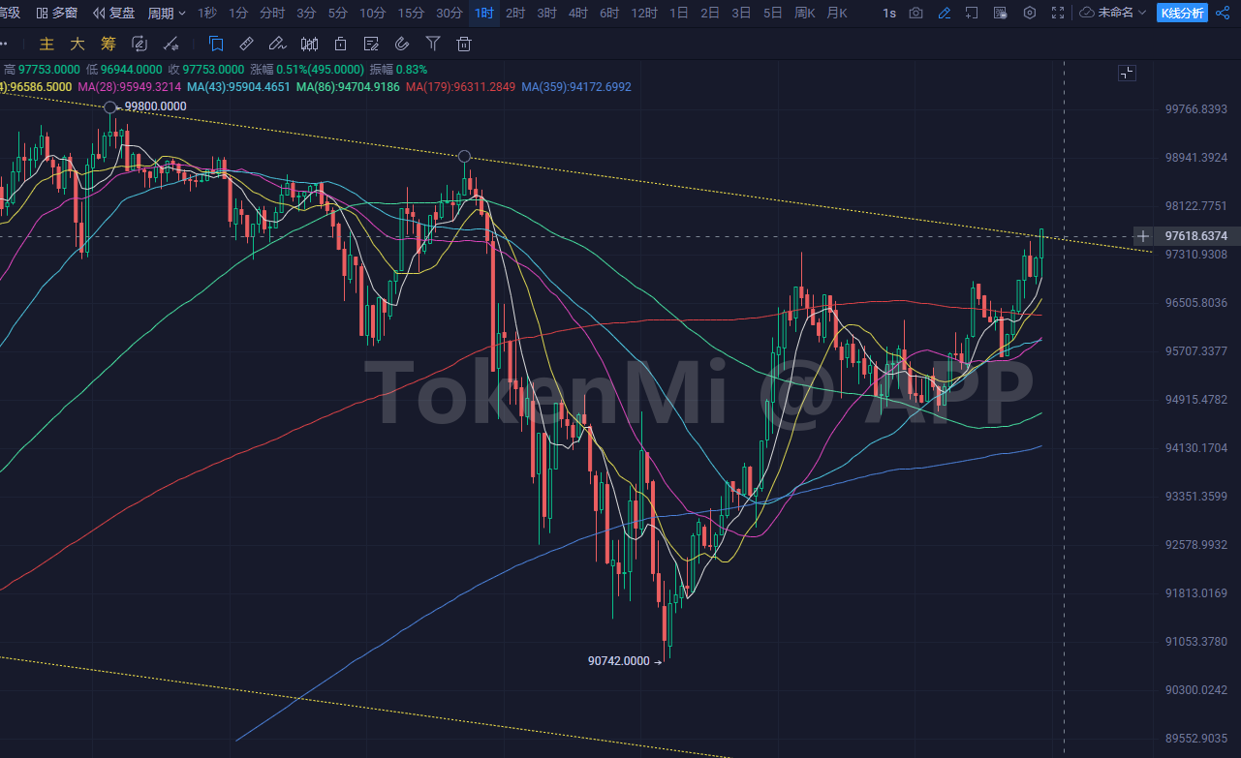Enter fullscreen mode via the expand icon

[1059, 14]
